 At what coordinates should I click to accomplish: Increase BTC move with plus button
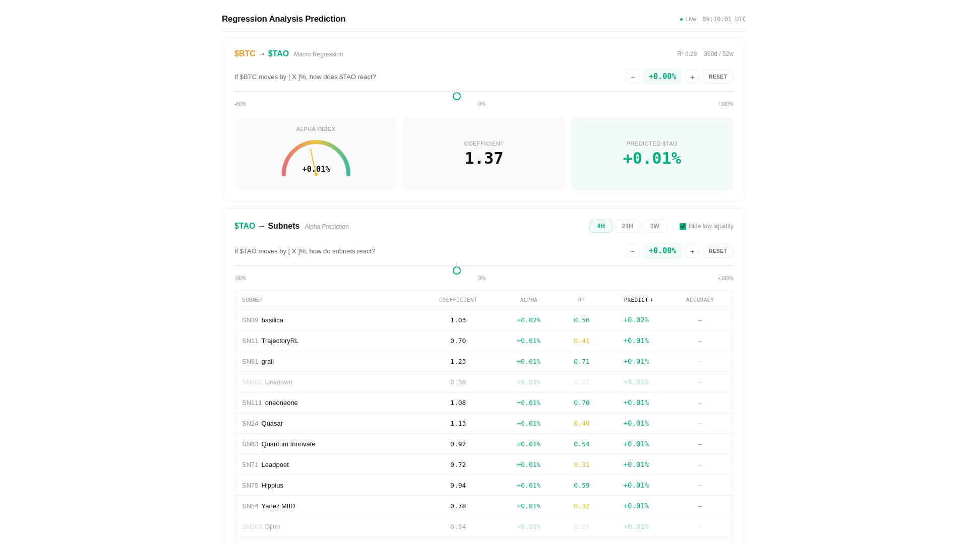click(692, 77)
